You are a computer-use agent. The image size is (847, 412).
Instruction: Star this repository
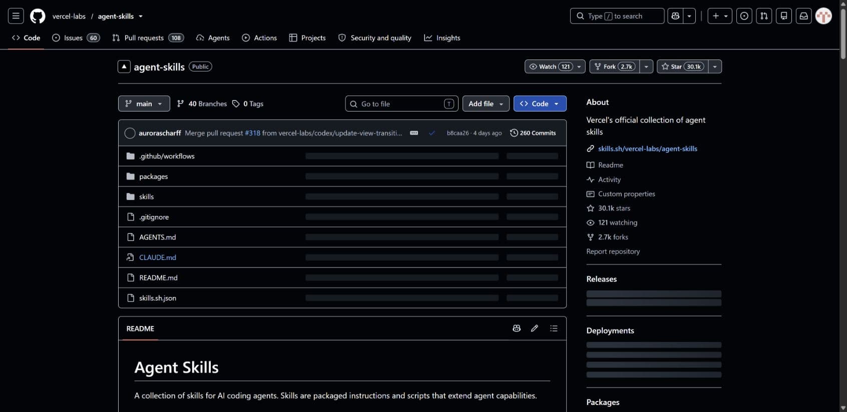pyautogui.click(x=682, y=66)
